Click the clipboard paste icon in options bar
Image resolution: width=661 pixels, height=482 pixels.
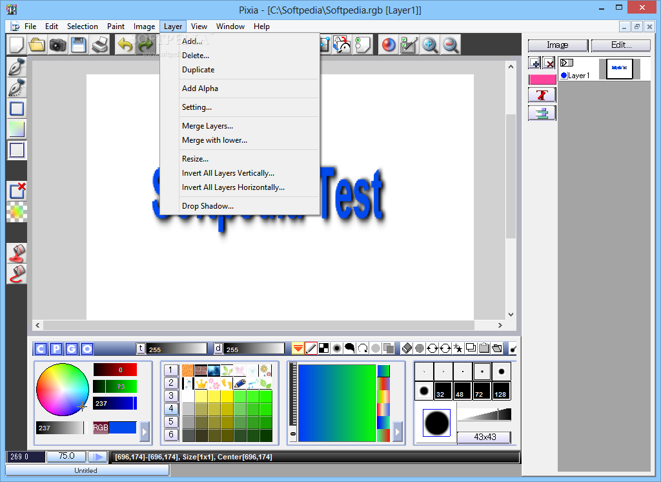(x=484, y=348)
